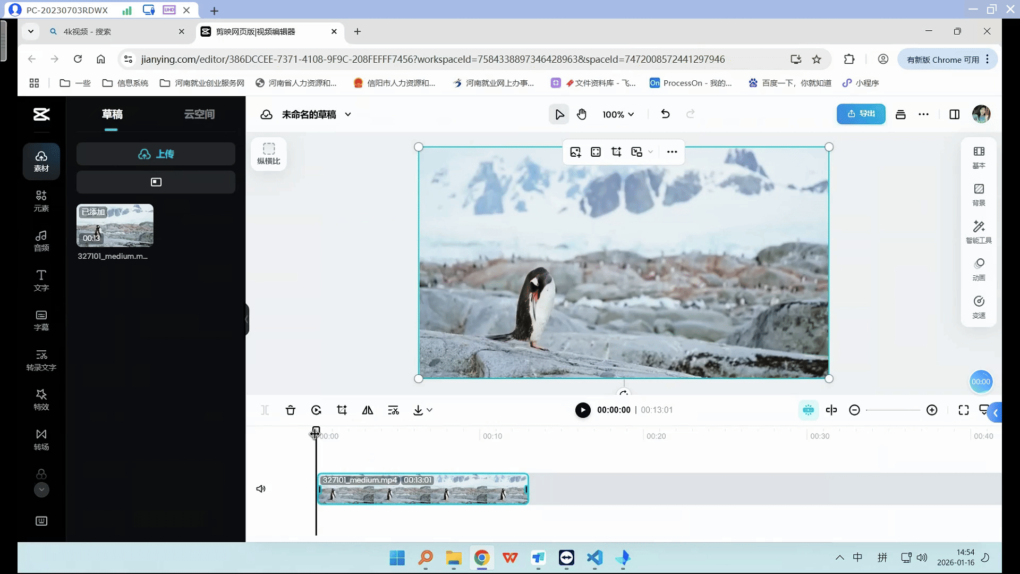
Task: Switch to 4k视频 搜索 browser tab
Action: point(106,32)
